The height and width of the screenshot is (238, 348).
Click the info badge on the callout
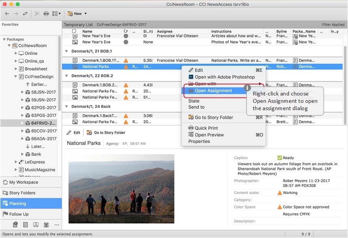[248, 88]
